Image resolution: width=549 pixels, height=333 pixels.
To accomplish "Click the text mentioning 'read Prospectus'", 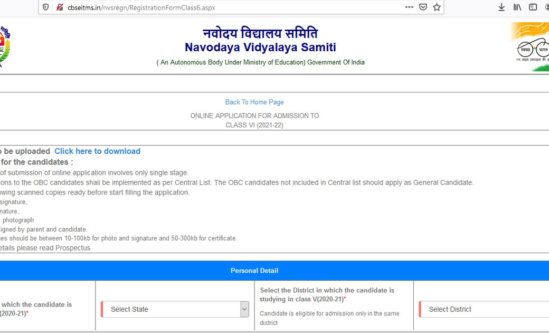I will pos(45,248).
